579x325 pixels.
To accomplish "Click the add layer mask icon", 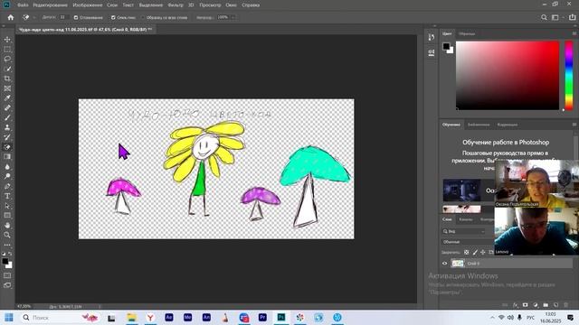I will point(525,305).
